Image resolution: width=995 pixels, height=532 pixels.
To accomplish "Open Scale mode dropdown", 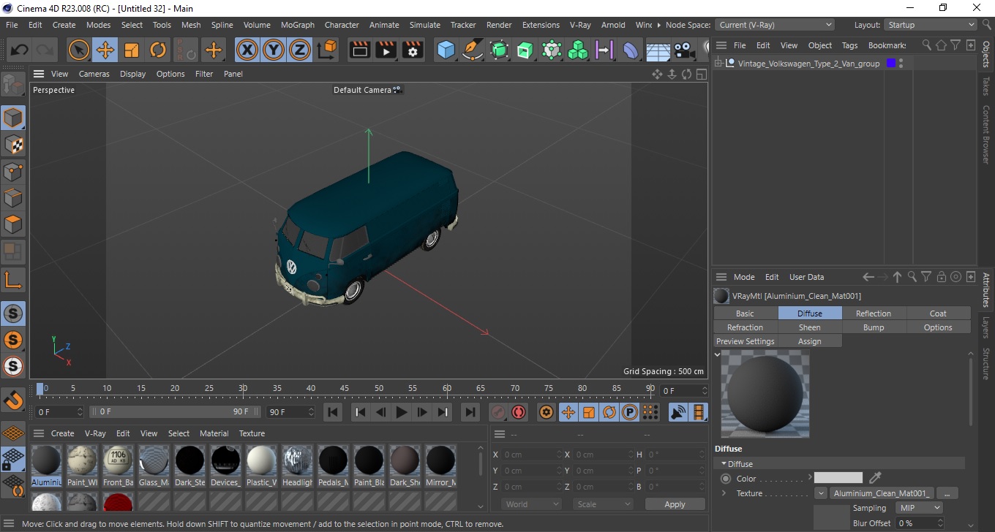I will coord(604,504).
